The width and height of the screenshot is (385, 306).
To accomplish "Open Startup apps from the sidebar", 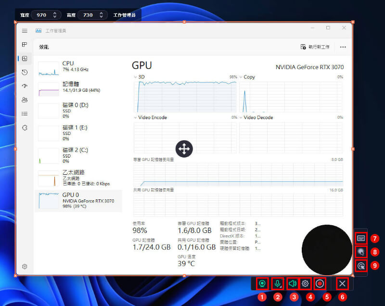I will tap(25, 86).
